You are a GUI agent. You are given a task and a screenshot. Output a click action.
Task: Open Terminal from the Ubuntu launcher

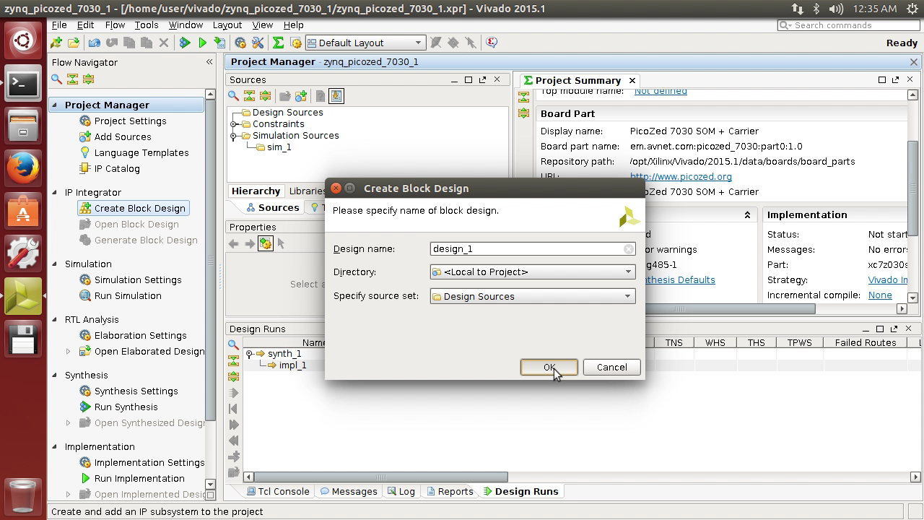[x=23, y=84]
